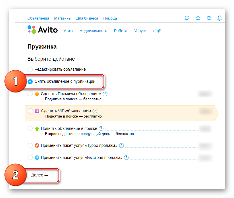The height and width of the screenshot is (198, 234).
Task: Open the Магазины link in top bar
Action: pyautogui.click(x=63, y=18)
